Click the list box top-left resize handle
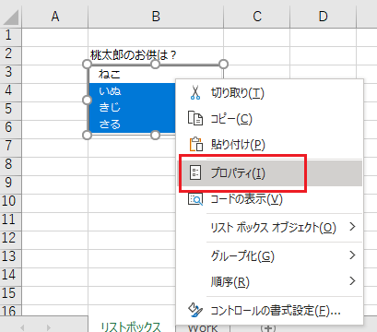Image resolution: width=377 pixels, height=332 pixels. point(88,65)
